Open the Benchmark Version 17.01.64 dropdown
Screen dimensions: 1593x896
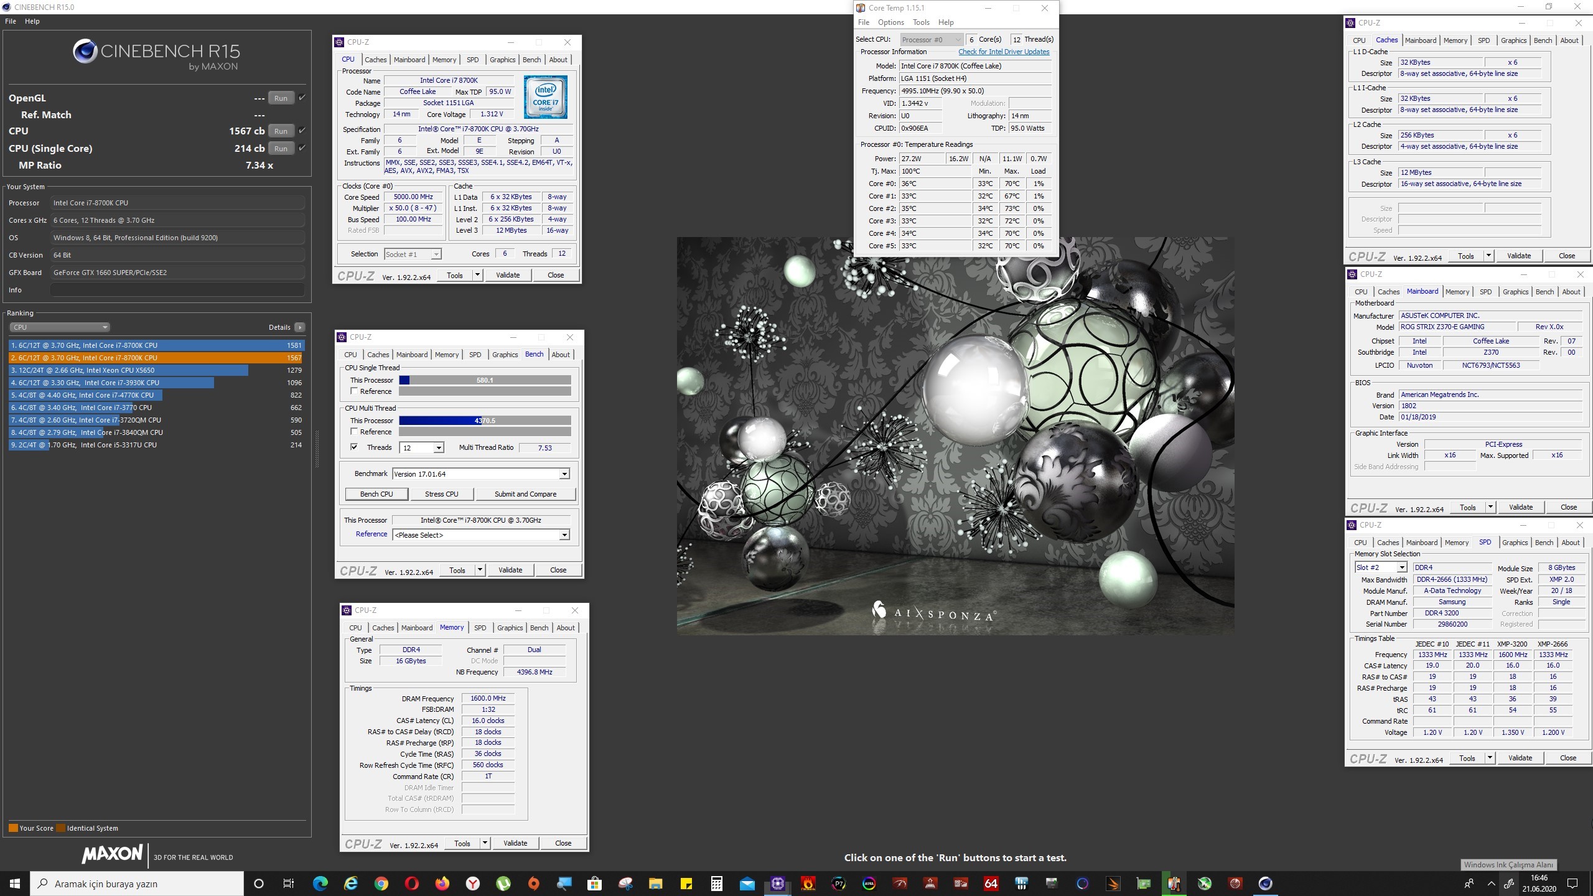(x=481, y=474)
